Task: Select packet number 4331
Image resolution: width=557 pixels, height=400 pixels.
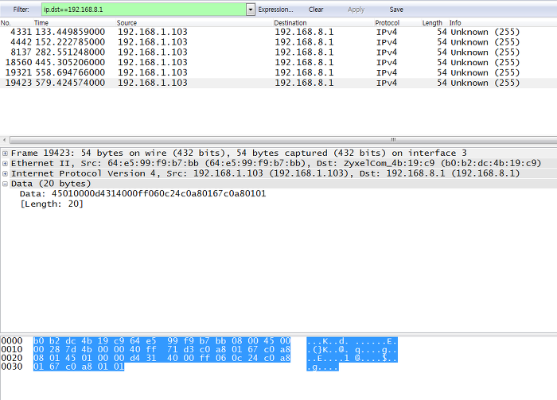Action: pos(278,32)
